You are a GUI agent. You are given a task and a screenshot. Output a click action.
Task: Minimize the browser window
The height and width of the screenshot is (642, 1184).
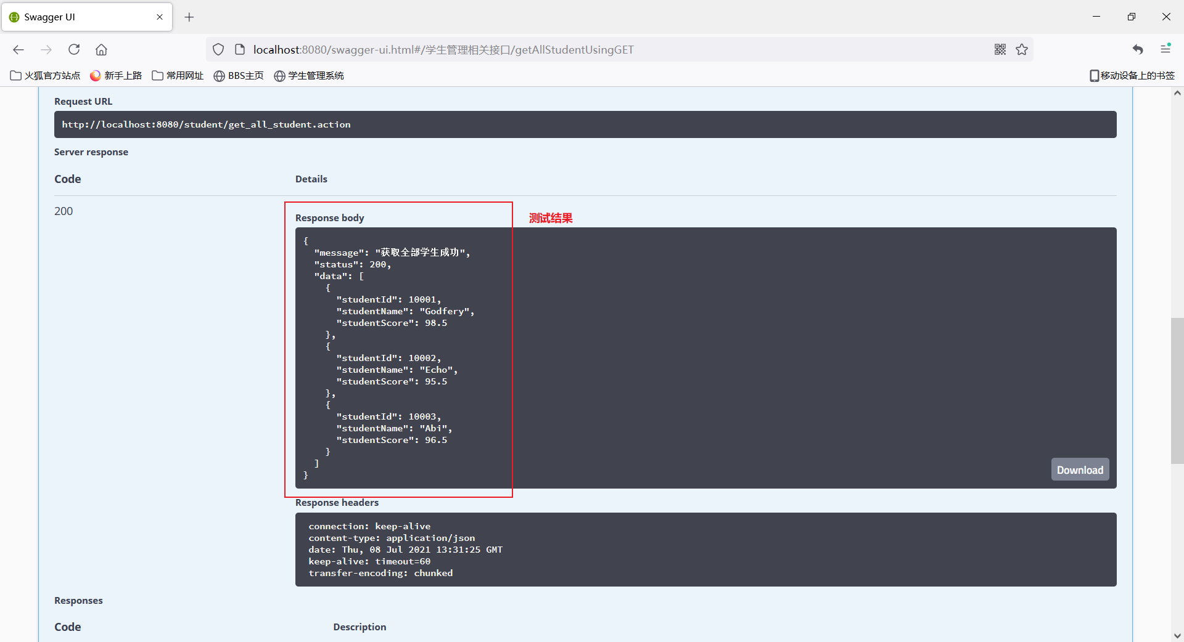(x=1096, y=17)
